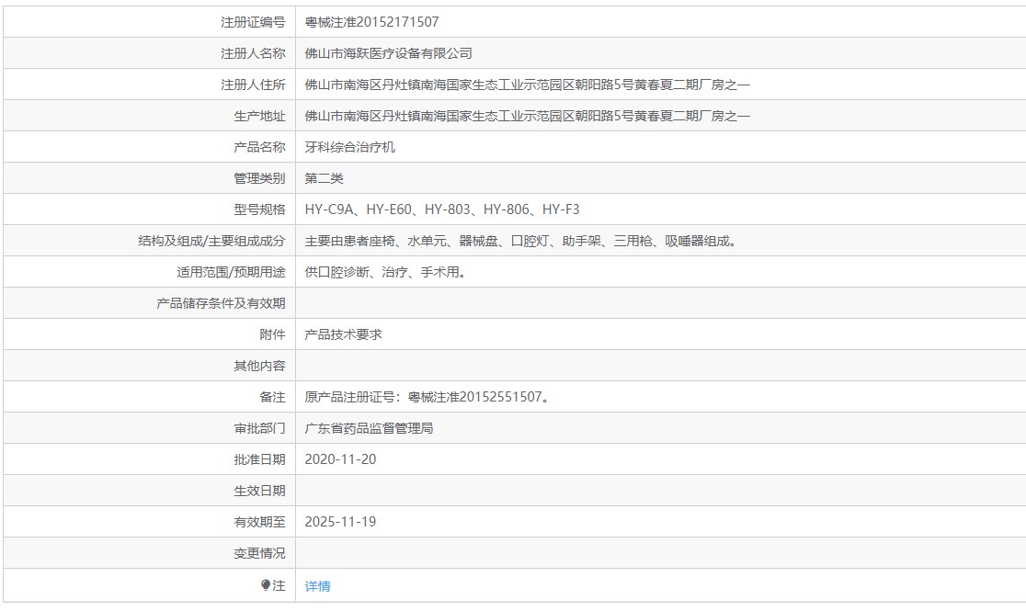This screenshot has height=611, width=1026.
Task: Select registration number 粤械注准20152171507
Action: point(371,21)
